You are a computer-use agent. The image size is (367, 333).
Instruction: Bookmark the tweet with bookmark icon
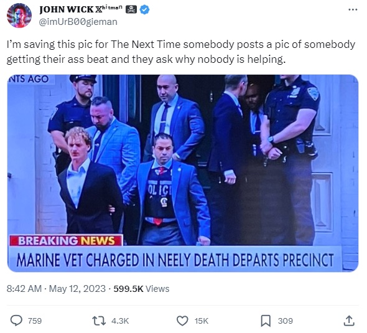(266, 321)
